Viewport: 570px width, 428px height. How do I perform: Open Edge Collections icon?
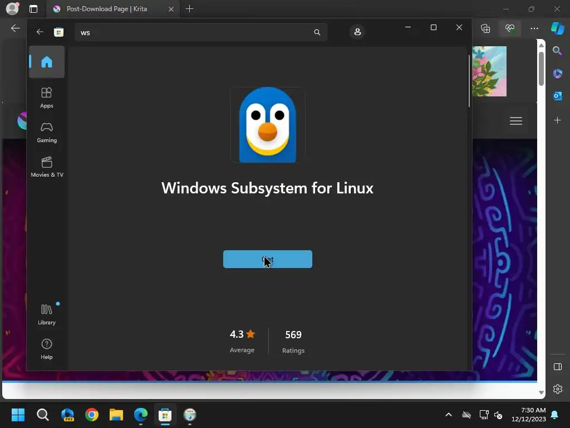click(485, 28)
